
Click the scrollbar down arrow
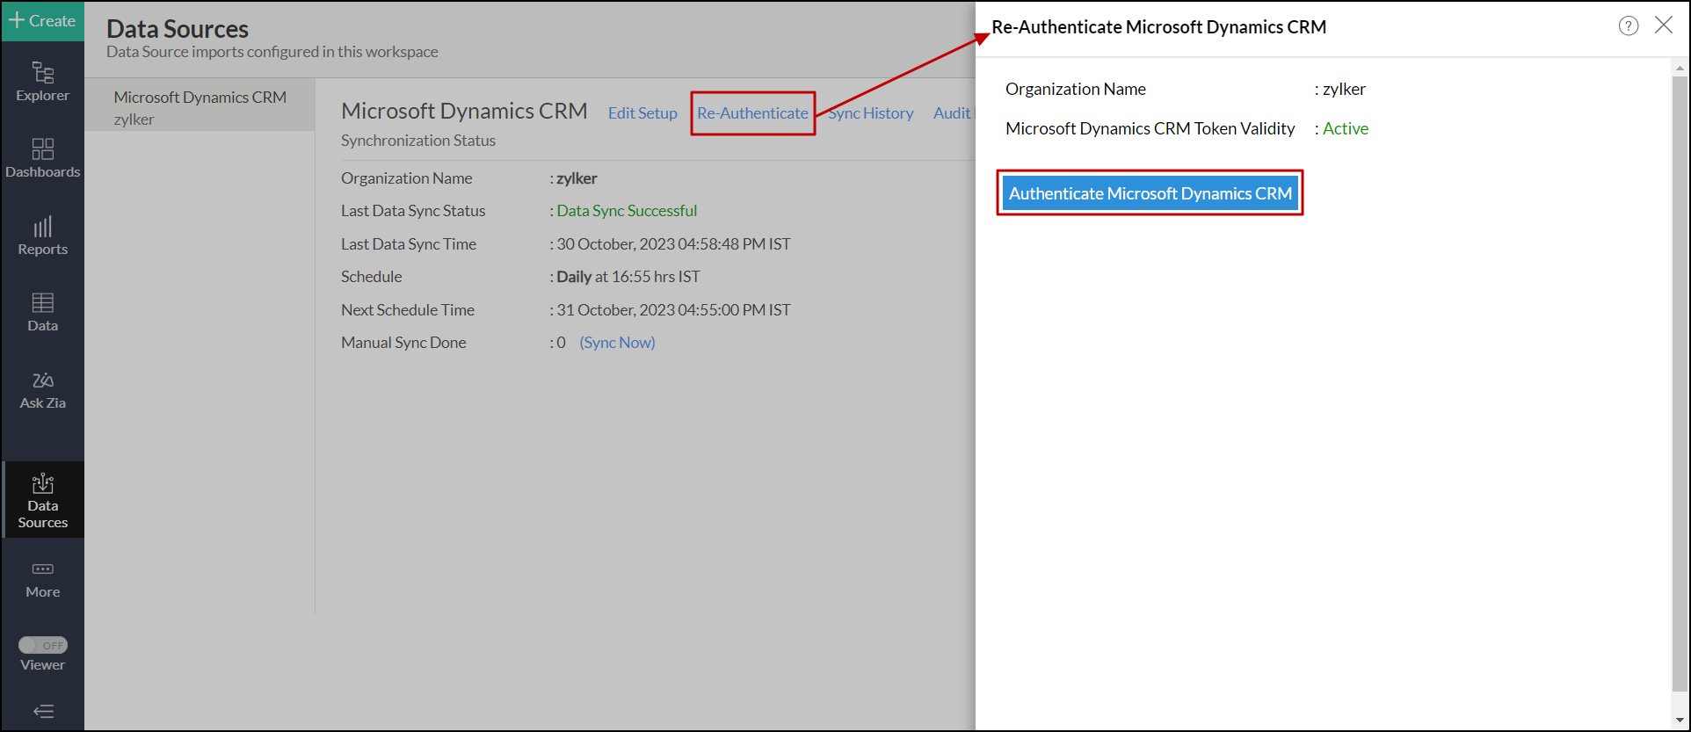1680,721
